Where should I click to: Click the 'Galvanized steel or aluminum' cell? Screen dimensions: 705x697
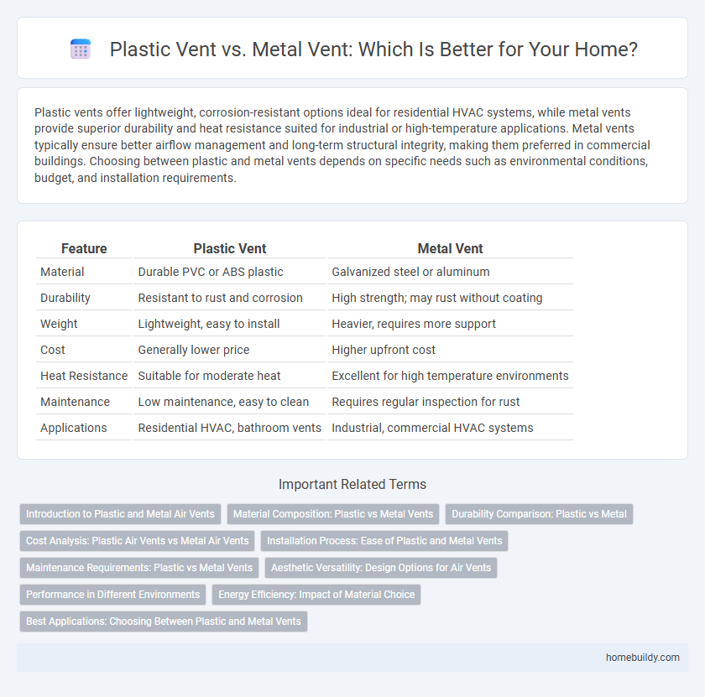click(404, 272)
